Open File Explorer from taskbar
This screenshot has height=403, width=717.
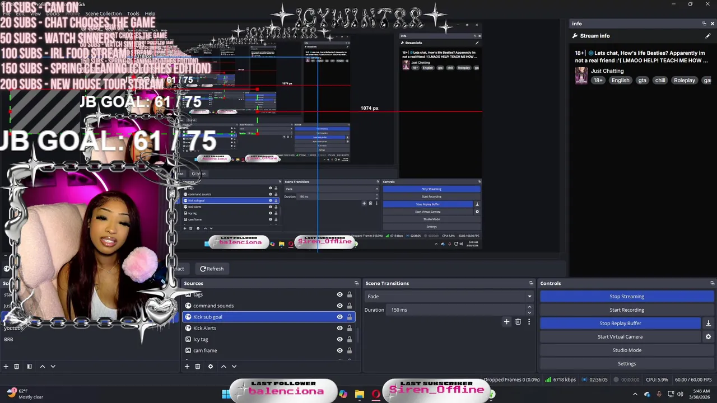pos(360,395)
